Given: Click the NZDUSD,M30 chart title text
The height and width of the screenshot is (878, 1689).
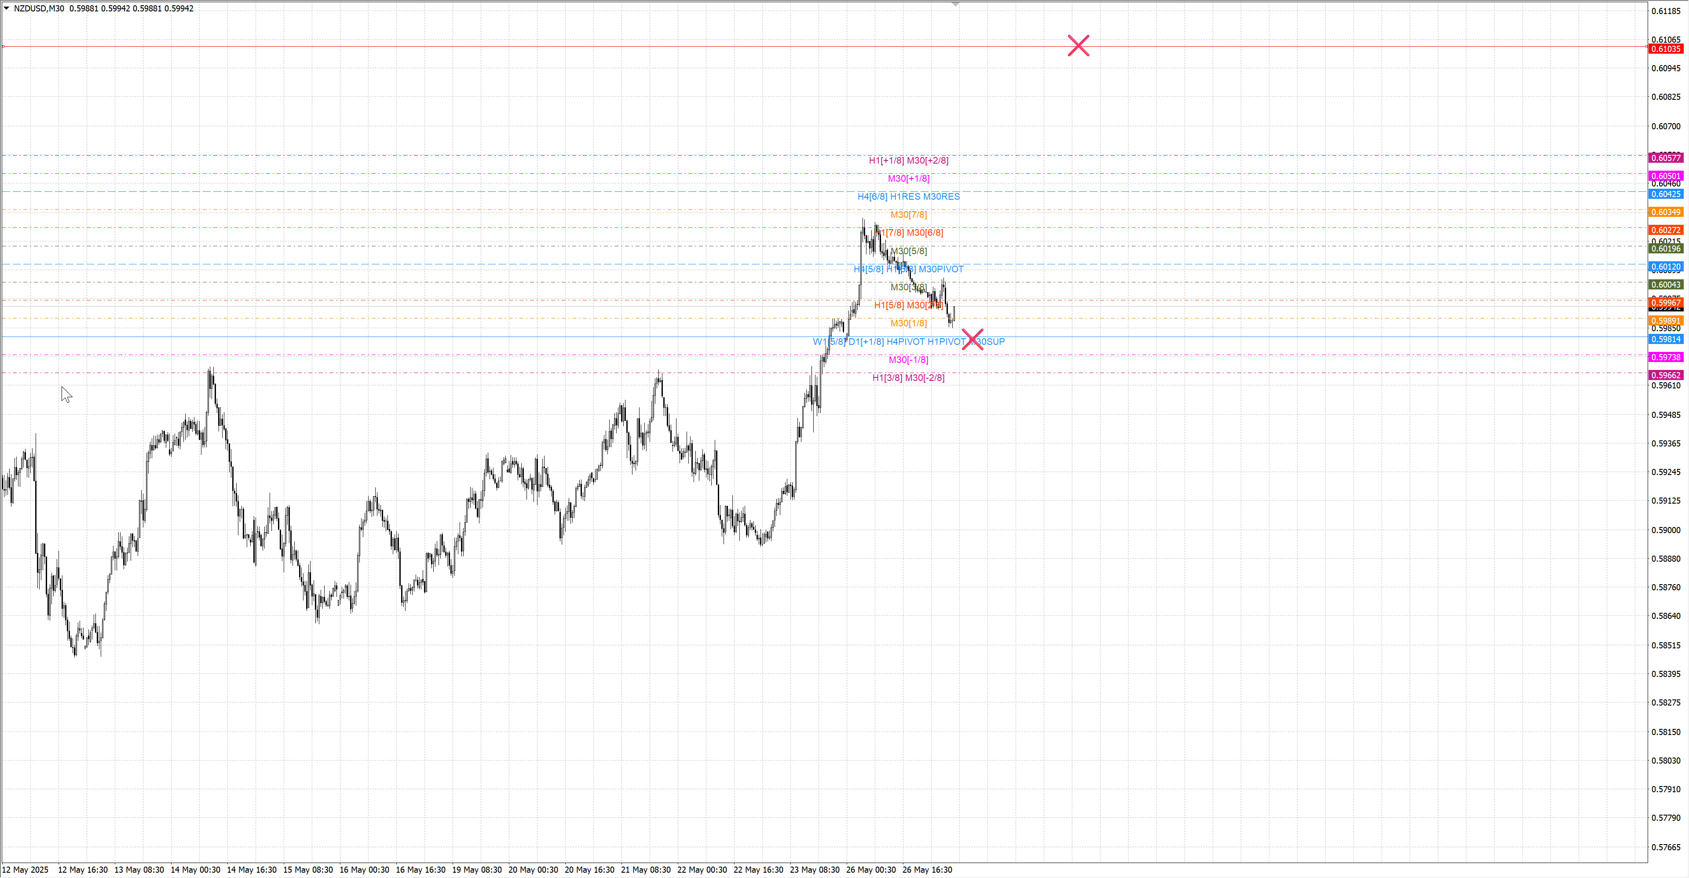Looking at the screenshot, I should click(x=39, y=8).
